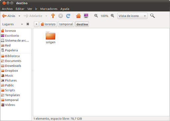The height and width of the screenshot is (121, 170).
Task: Open the Ver menu
Action: pyautogui.click(x=30, y=9)
